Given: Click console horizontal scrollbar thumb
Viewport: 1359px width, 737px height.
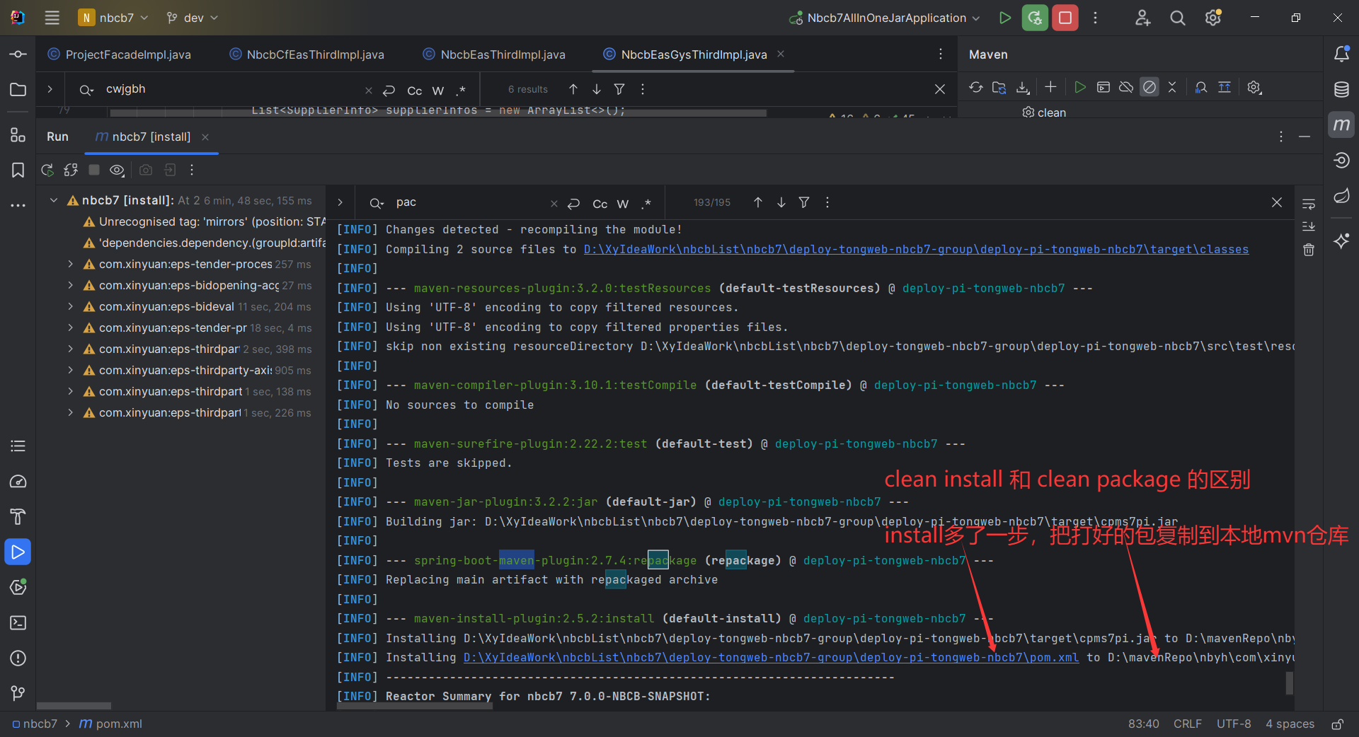Looking at the screenshot, I should point(415,706).
